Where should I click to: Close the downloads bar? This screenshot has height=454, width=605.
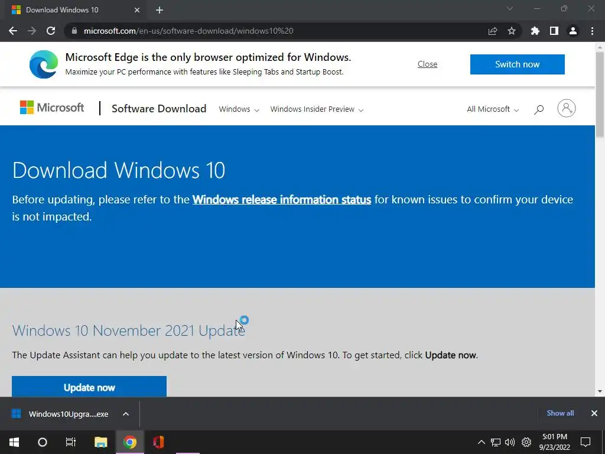click(594, 413)
